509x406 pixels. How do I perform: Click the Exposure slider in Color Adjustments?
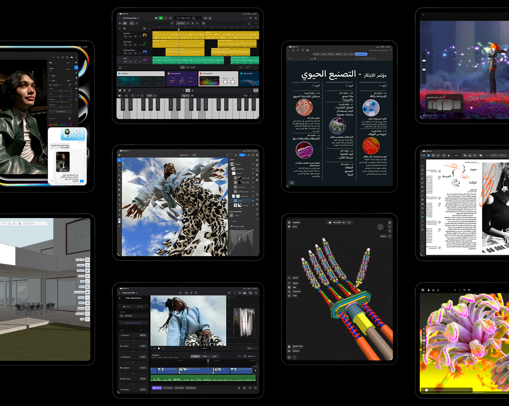click(x=133, y=340)
